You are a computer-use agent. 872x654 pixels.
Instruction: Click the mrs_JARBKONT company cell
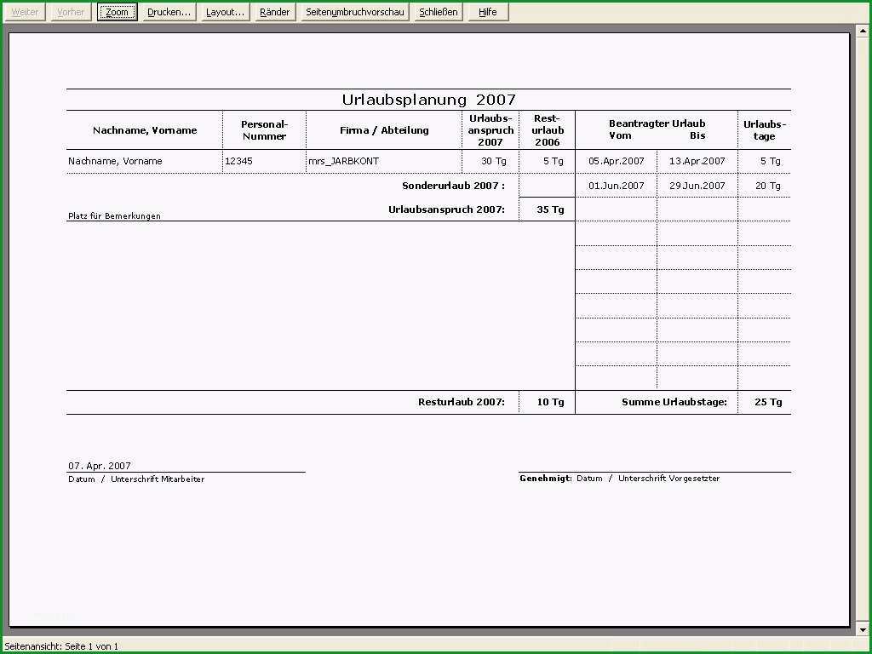coord(384,161)
